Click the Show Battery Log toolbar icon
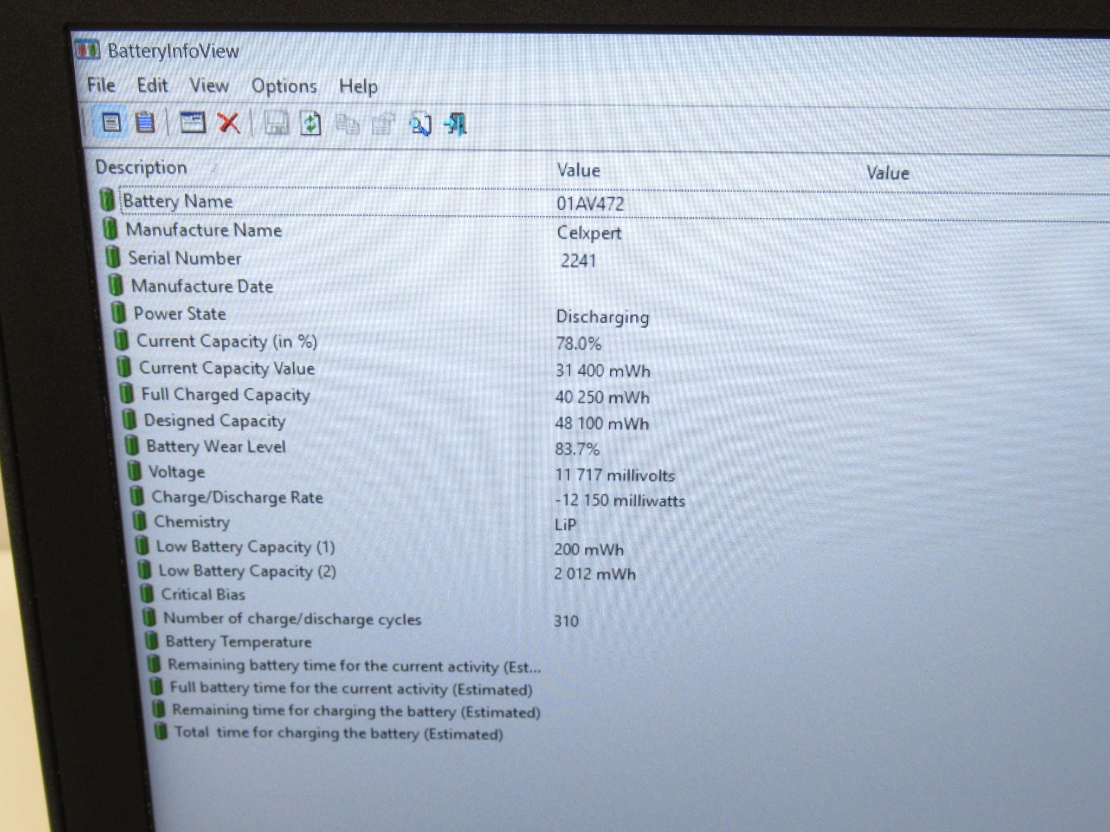The image size is (1110, 832). click(x=145, y=122)
